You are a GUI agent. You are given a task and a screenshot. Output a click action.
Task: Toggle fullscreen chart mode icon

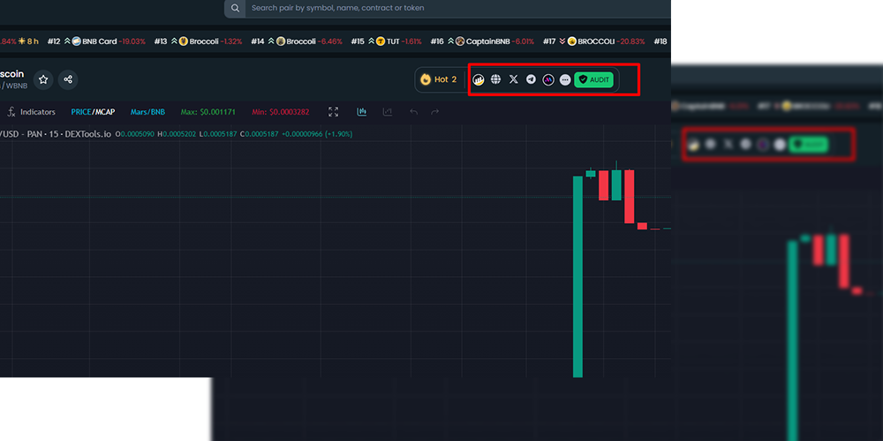click(x=334, y=112)
